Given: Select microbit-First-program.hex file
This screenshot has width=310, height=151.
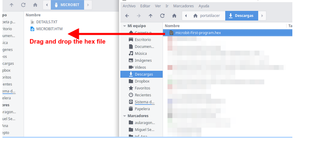Looking at the screenshot, I should (x=227, y=33).
